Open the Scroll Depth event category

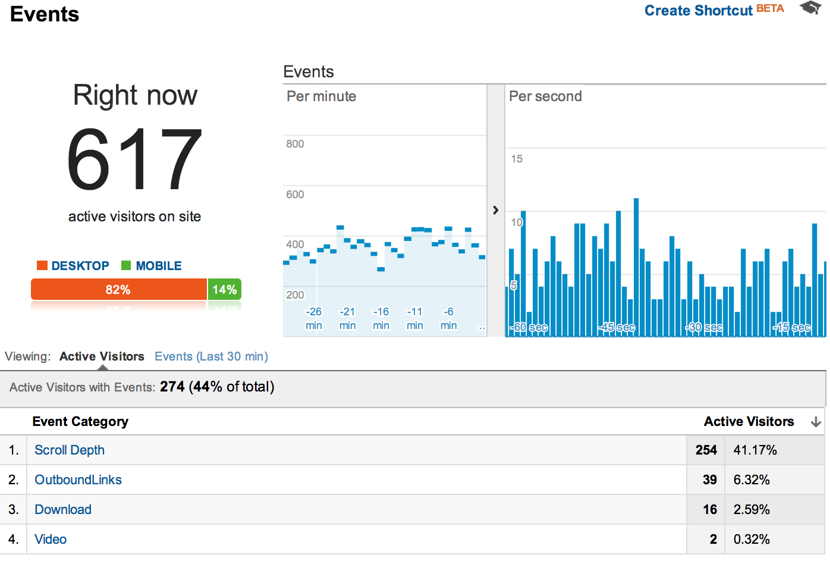click(x=70, y=450)
